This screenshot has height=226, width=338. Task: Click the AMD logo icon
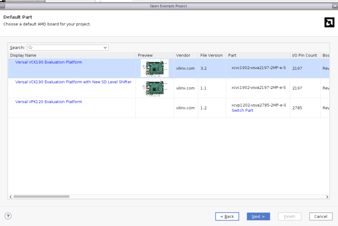329,22
